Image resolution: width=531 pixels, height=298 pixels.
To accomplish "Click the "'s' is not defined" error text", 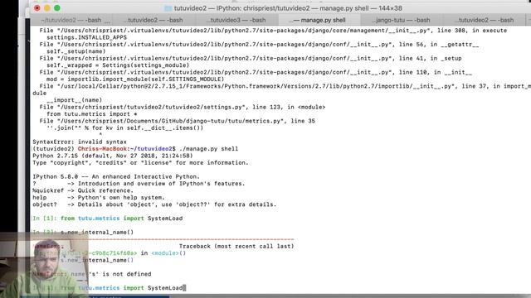I will click(x=120, y=274).
